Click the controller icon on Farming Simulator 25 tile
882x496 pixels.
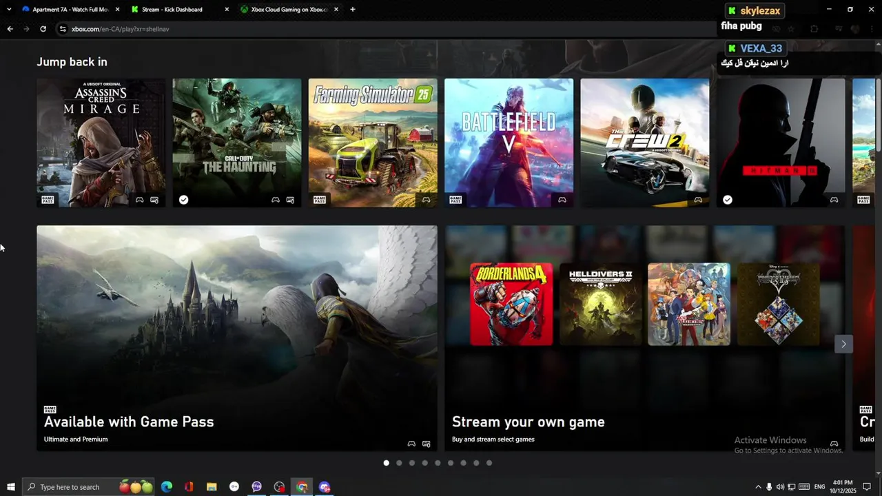tap(427, 200)
